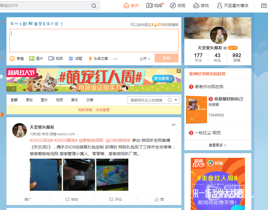The image size is (268, 210).
Task: Click the 发布 publish button
Action: pyautogui.click(x=167, y=58)
